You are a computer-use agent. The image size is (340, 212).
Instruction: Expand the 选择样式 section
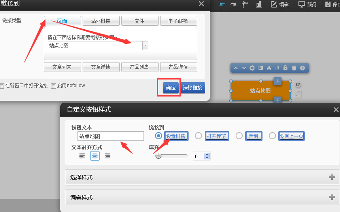coord(332,177)
